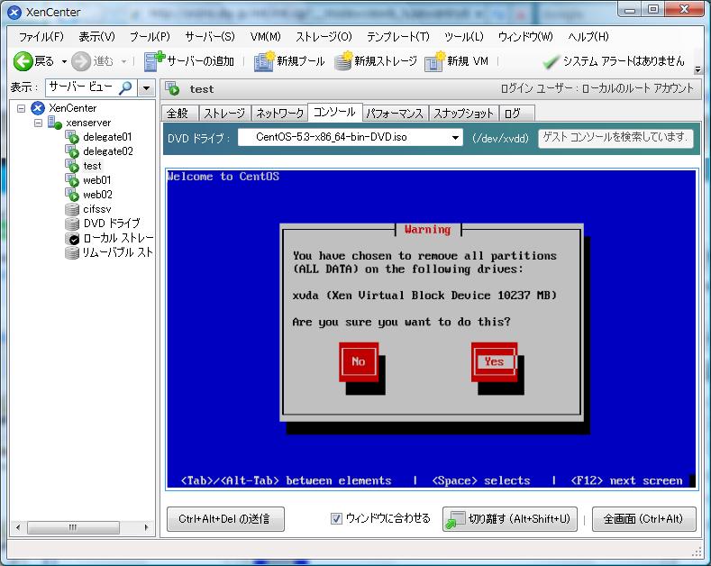Click the tree scrollbar right arrow

146,527
